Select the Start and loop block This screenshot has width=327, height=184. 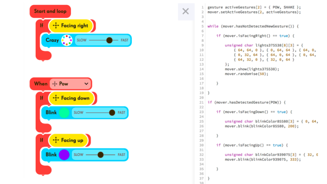point(50,11)
